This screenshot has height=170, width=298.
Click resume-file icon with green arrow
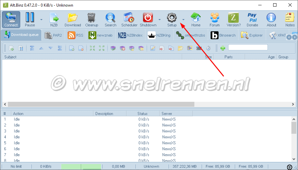(11, 48)
